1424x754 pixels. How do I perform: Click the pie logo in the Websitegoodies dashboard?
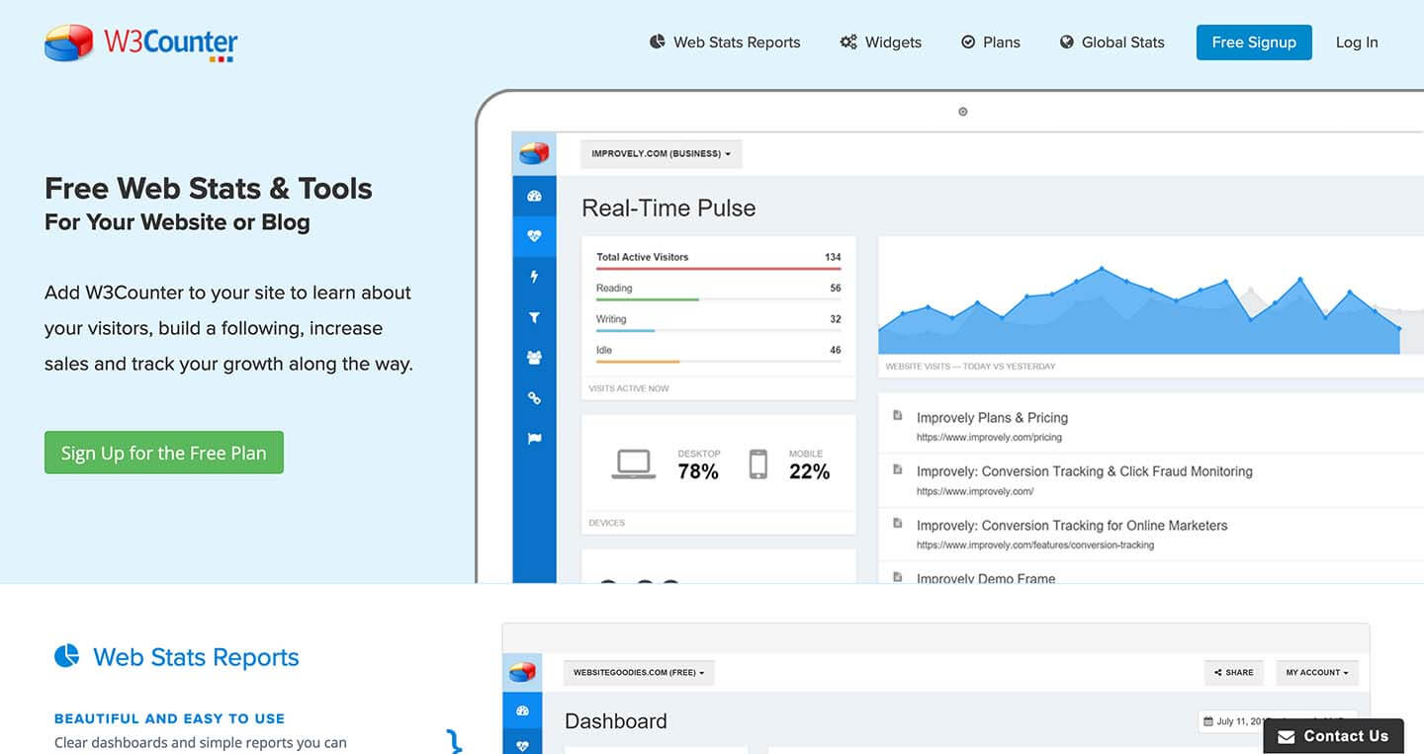(522, 673)
